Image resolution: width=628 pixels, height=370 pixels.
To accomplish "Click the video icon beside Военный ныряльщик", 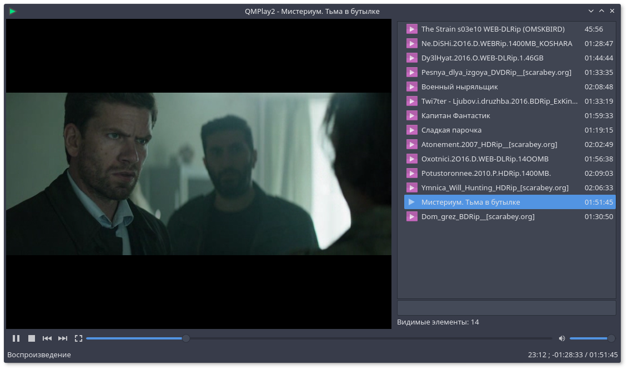I will (411, 87).
